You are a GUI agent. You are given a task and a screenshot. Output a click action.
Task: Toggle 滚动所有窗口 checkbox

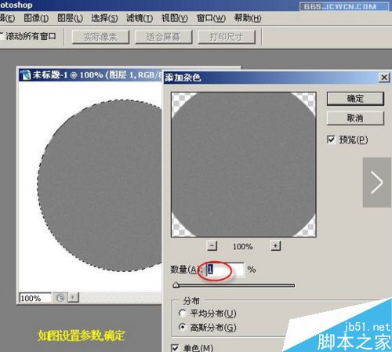click(2, 36)
